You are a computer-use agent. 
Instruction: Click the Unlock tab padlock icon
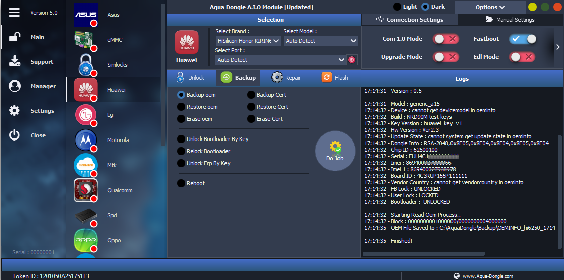point(181,78)
